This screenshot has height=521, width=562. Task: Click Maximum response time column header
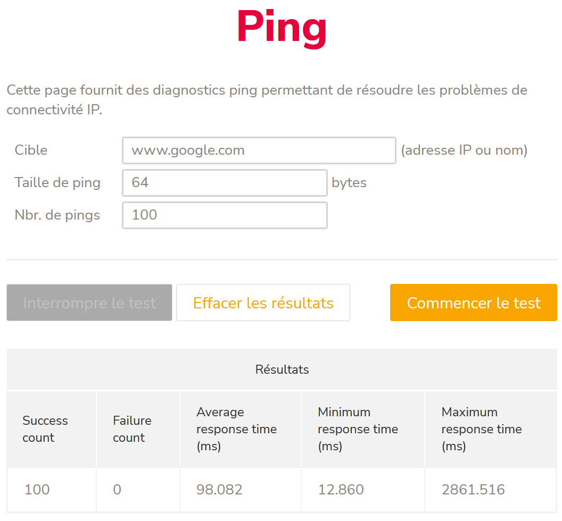tap(481, 429)
